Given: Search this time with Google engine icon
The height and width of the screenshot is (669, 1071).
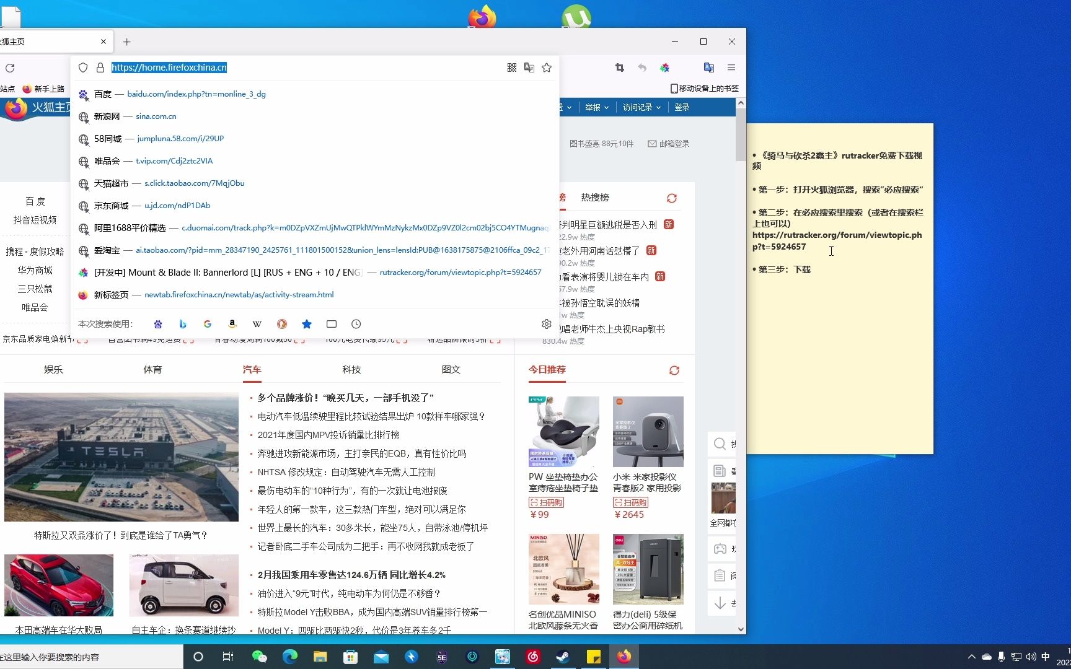Looking at the screenshot, I should click(208, 324).
